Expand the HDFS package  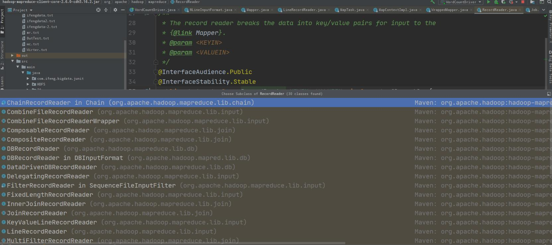pyautogui.click(x=28, y=84)
